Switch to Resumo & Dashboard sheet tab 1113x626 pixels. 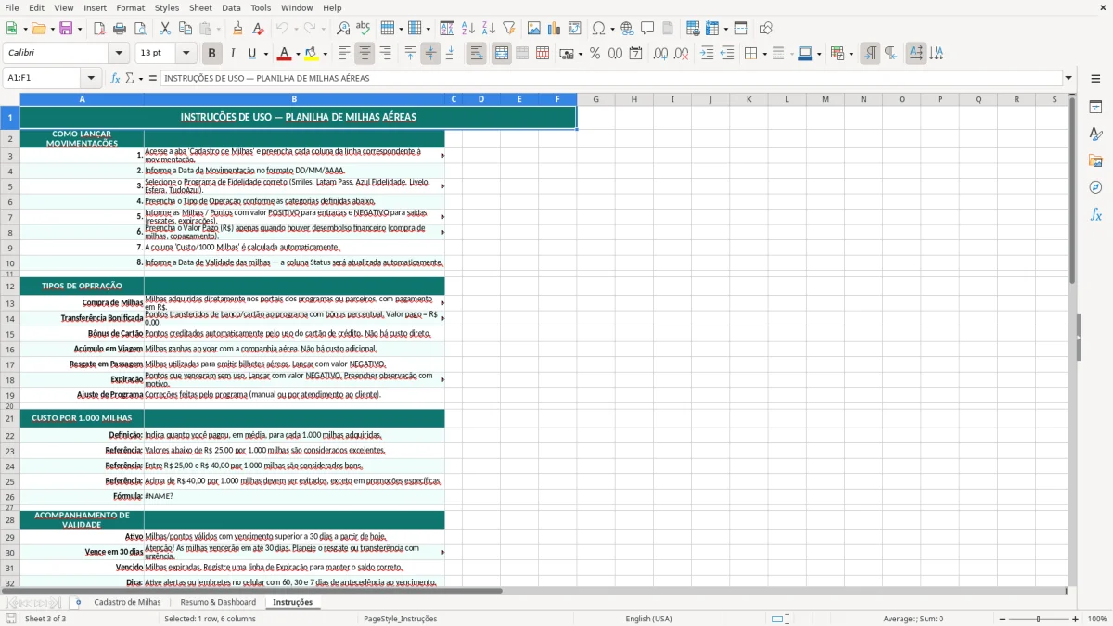click(x=218, y=602)
